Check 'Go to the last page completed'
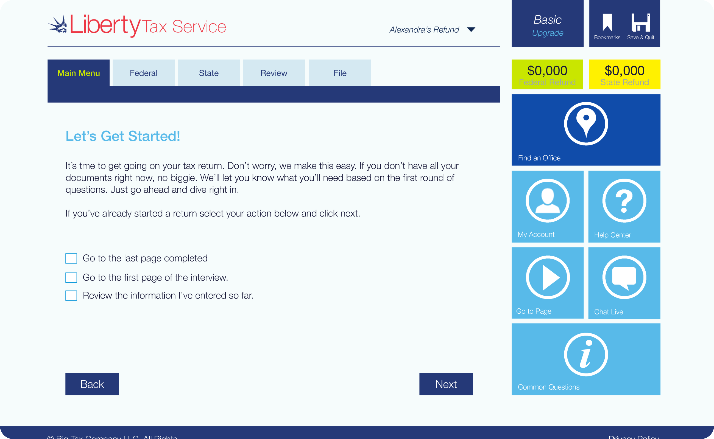Viewport: 714px width, 439px height. (71, 258)
